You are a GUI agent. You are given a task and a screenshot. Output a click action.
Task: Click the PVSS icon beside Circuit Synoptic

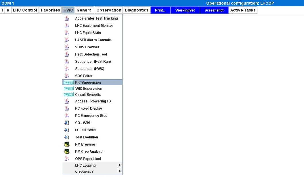coord(69,95)
